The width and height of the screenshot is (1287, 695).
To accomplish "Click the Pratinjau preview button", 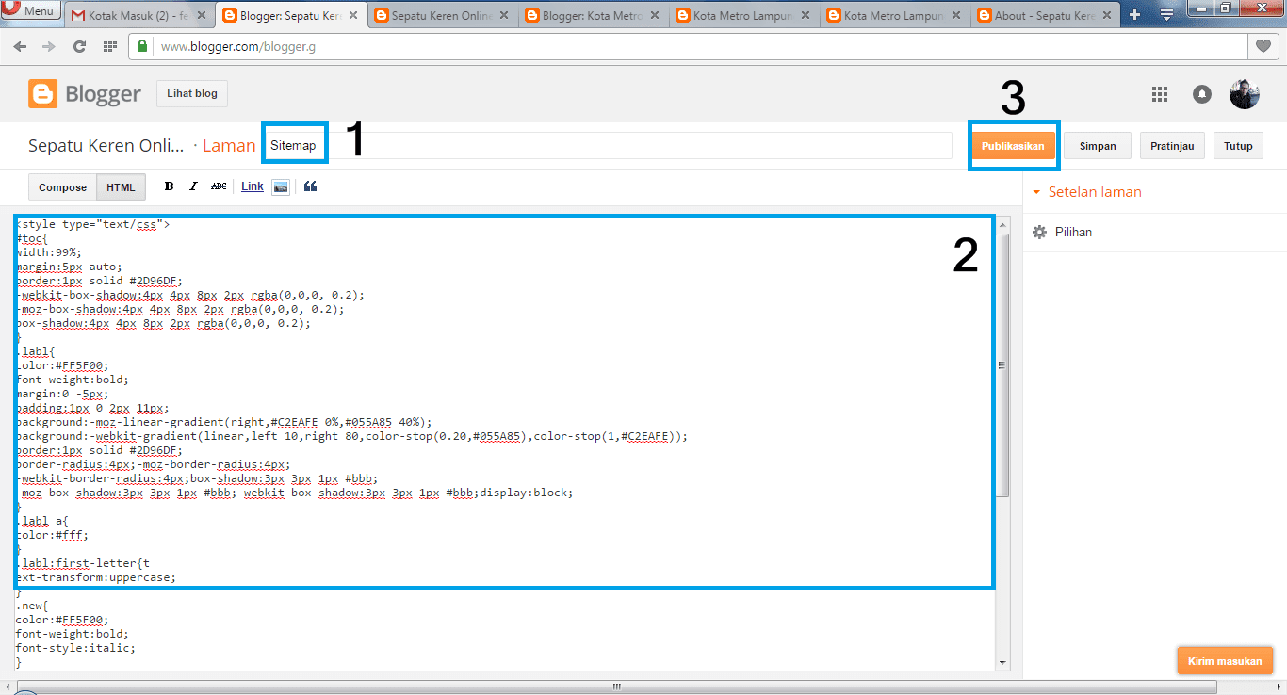I will tap(1173, 146).
